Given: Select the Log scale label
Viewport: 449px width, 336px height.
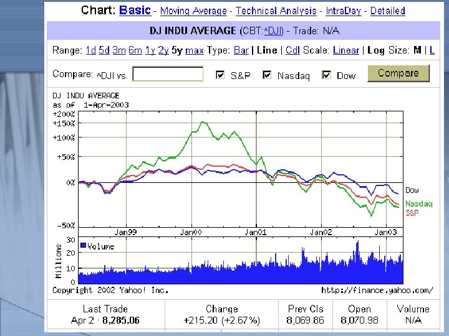Looking at the screenshot, I should pyautogui.click(x=376, y=50).
